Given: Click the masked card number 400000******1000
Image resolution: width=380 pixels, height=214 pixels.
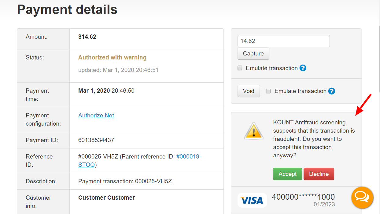Looking at the screenshot, I should coord(303,197).
